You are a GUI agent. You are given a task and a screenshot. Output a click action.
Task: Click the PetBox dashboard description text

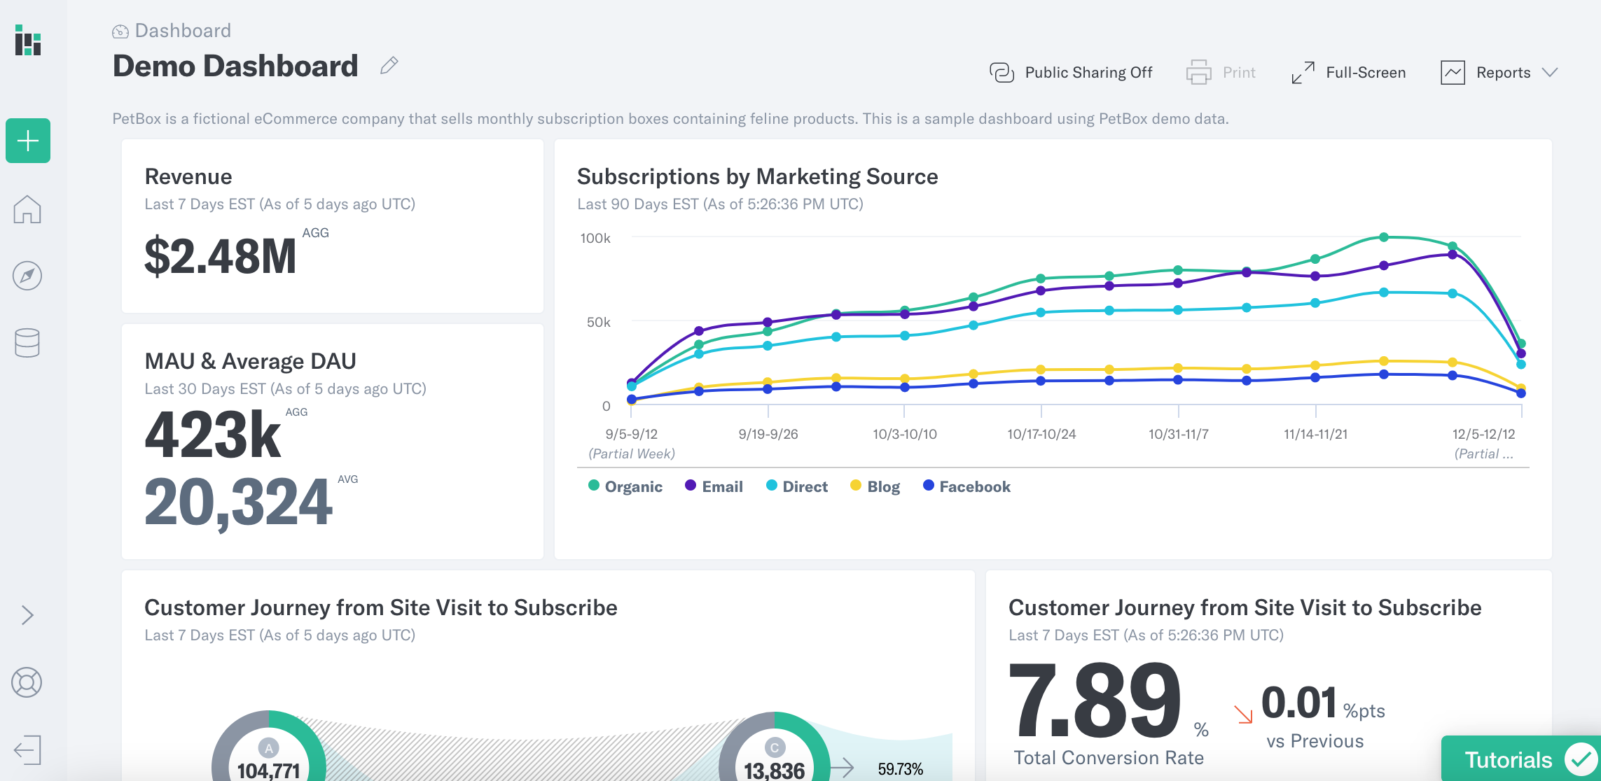(671, 119)
